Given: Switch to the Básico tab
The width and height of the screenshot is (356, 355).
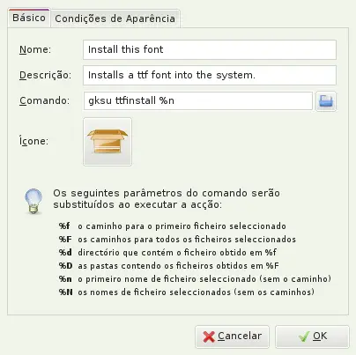Looking at the screenshot, I should point(29,18).
